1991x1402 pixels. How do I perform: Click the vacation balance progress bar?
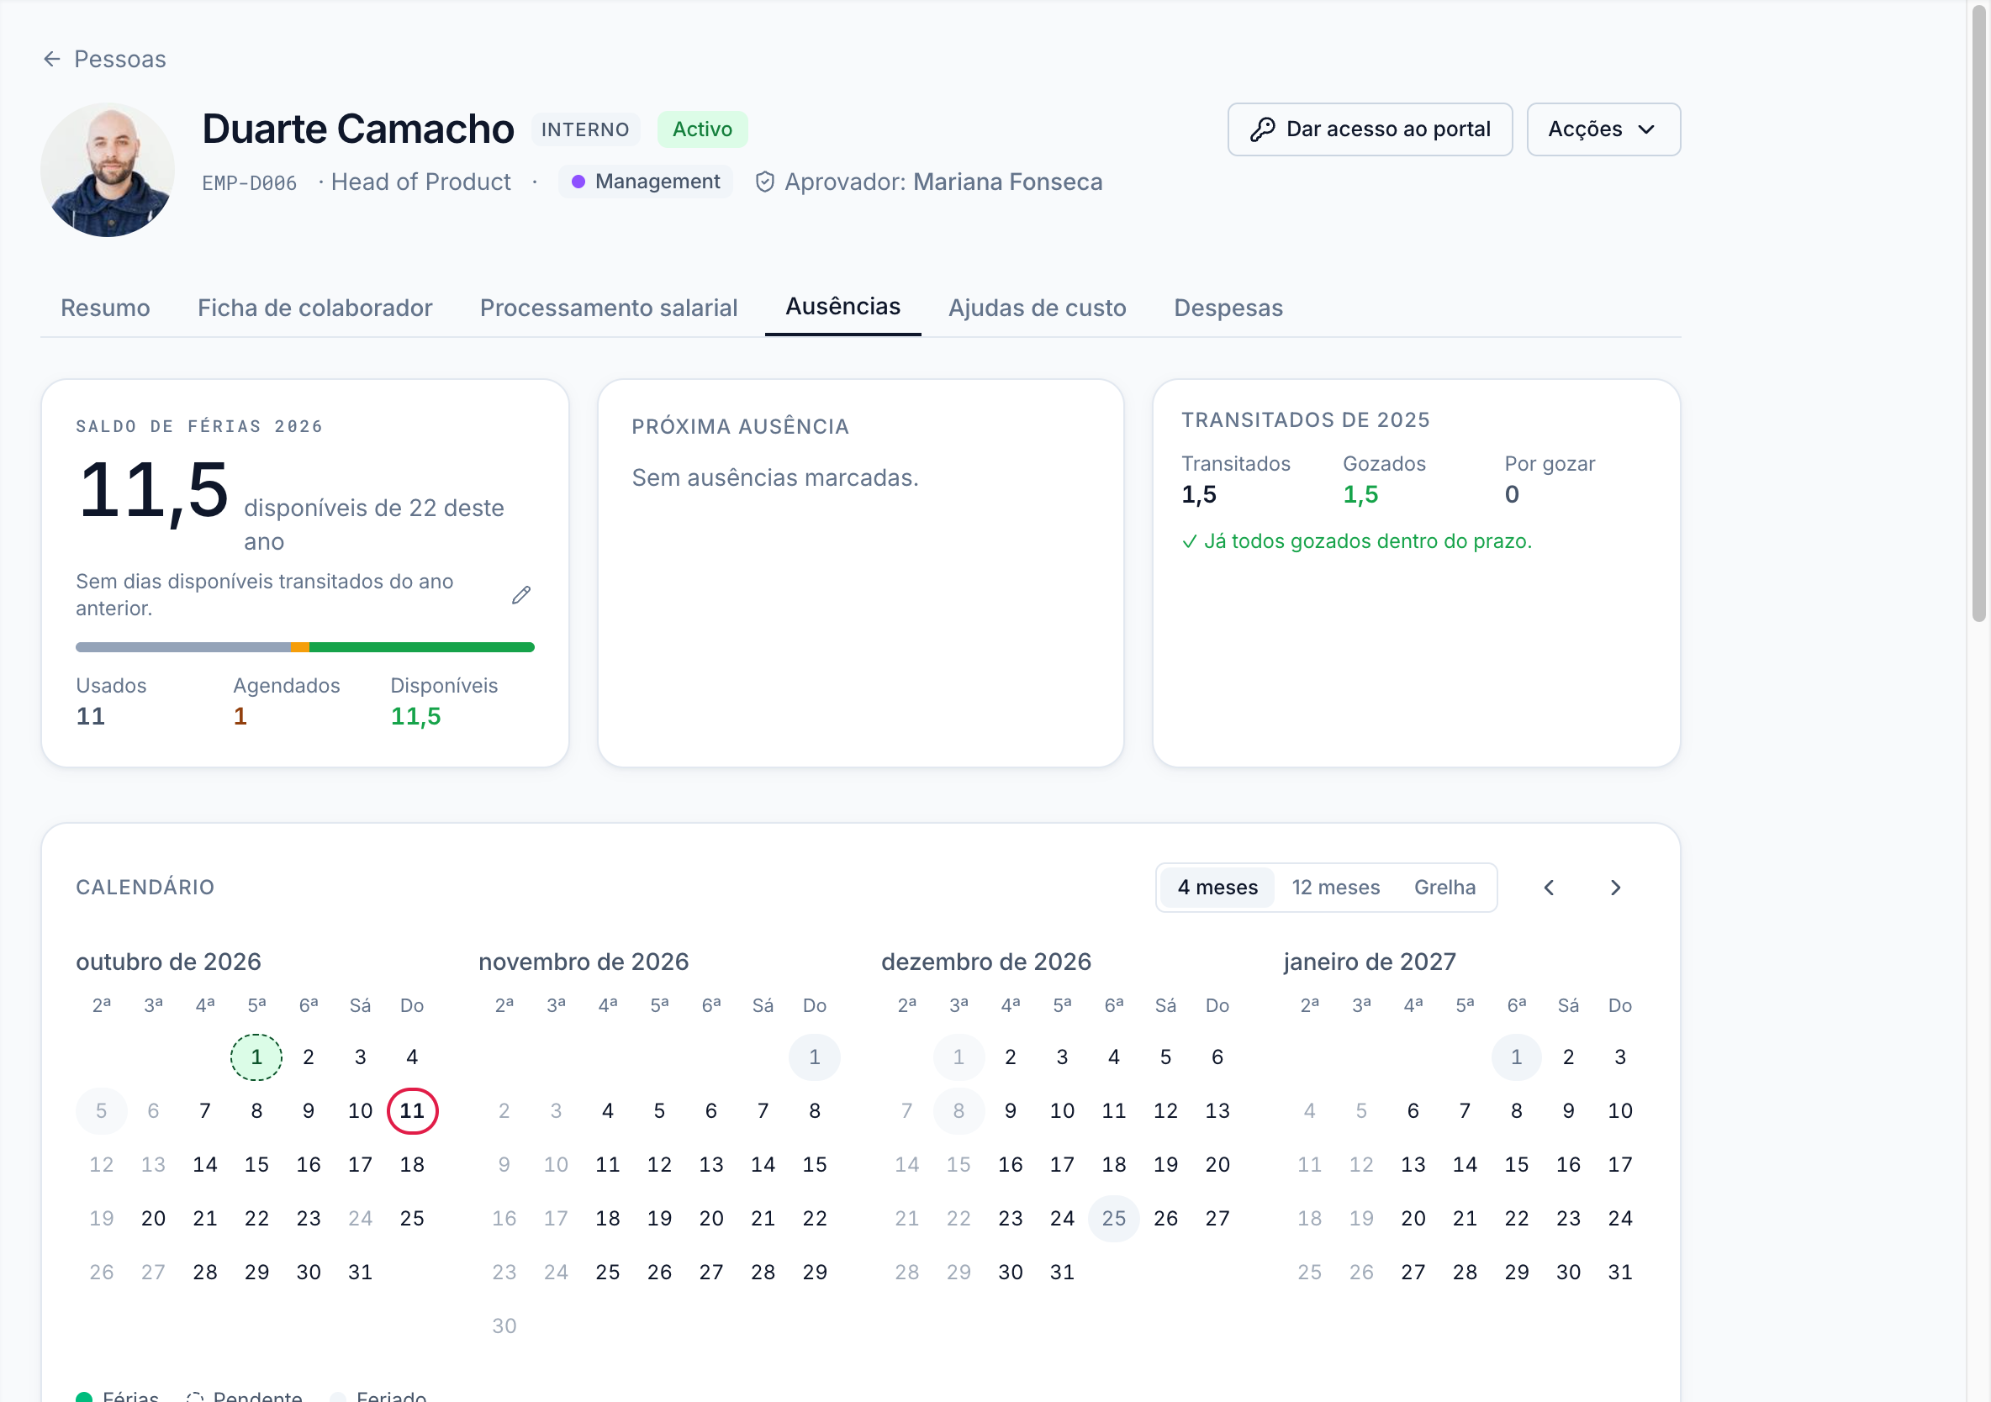305,647
